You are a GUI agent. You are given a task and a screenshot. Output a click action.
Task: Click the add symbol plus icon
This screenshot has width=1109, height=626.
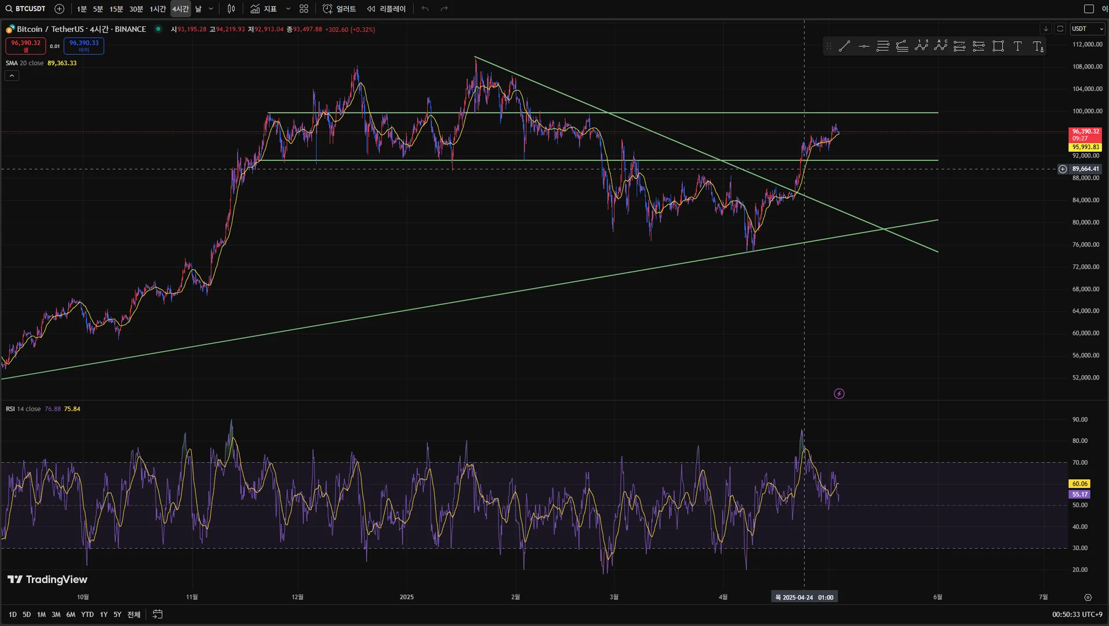tap(59, 9)
